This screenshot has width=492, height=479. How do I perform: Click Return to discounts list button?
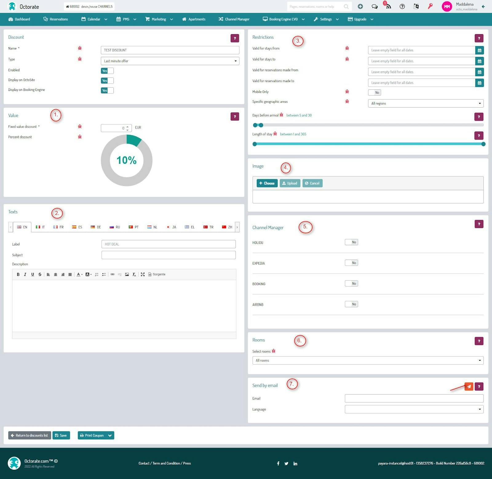[x=30, y=435]
